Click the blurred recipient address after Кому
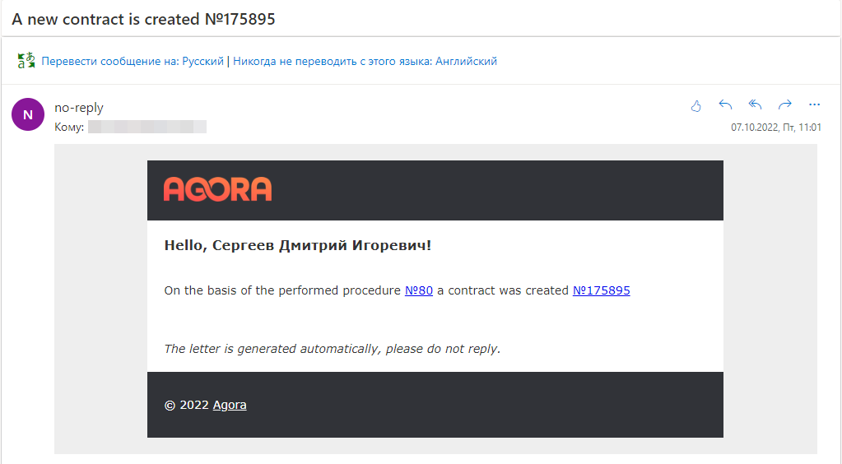The height and width of the screenshot is (464, 842). pyautogui.click(x=147, y=127)
